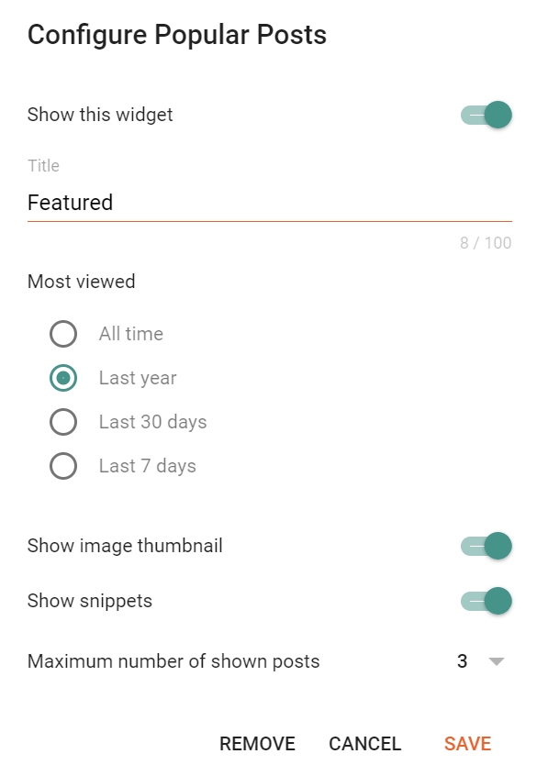Click CANCEL to discard changes
Image resolution: width=537 pixels, height=776 pixels.
pyautogui.click(x=364, y=744)
